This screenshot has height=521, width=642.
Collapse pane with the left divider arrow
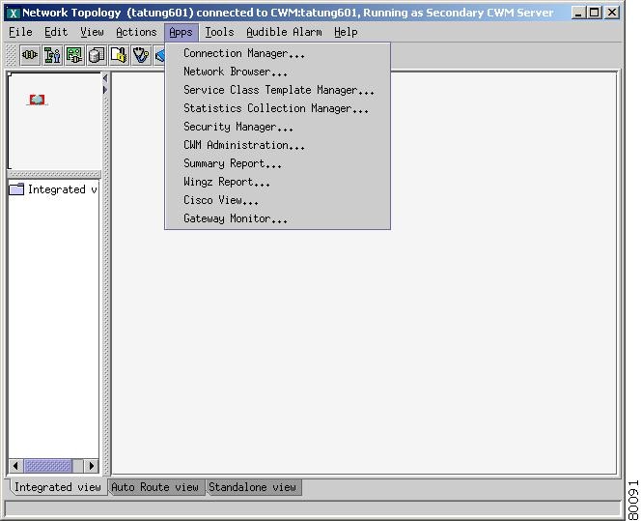pyautogui.click(x=105, y=78)
